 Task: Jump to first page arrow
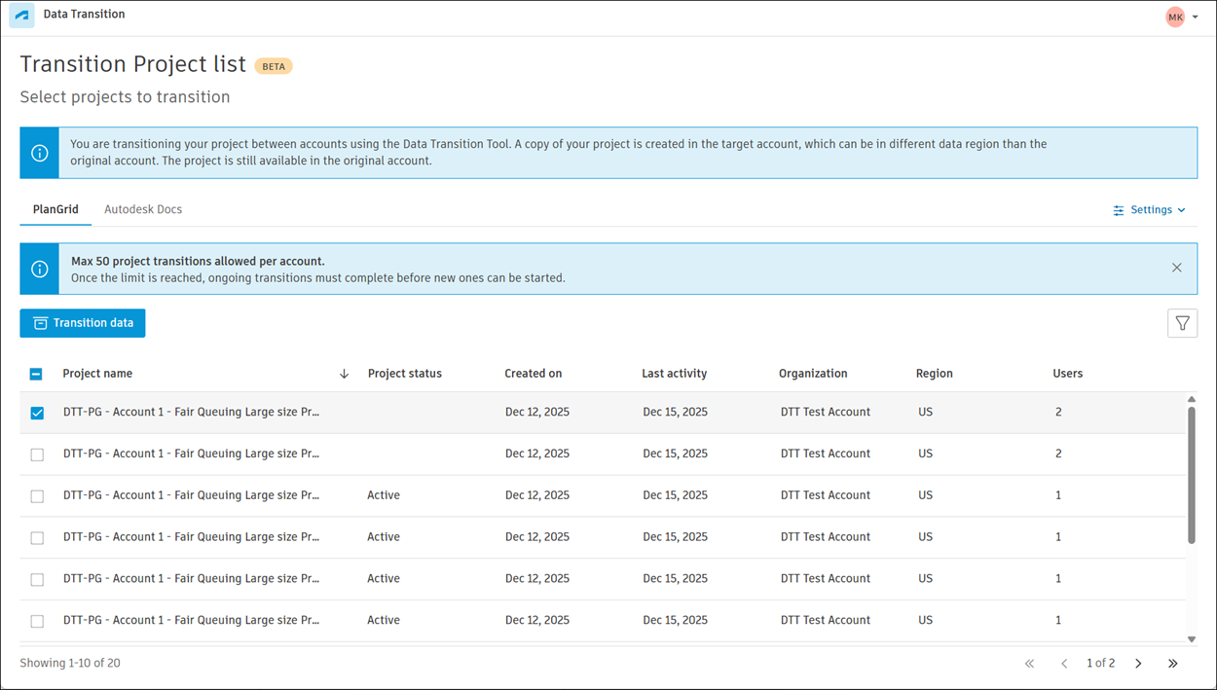(x=1029, y=664)
